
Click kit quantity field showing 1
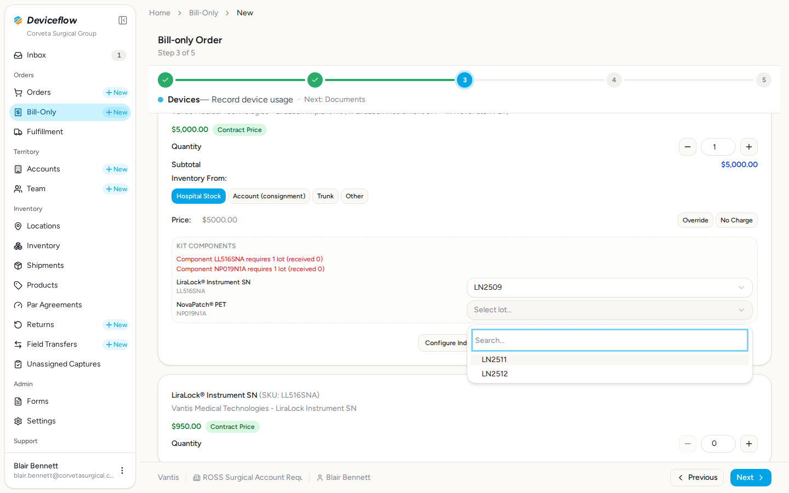coord(718,147)
